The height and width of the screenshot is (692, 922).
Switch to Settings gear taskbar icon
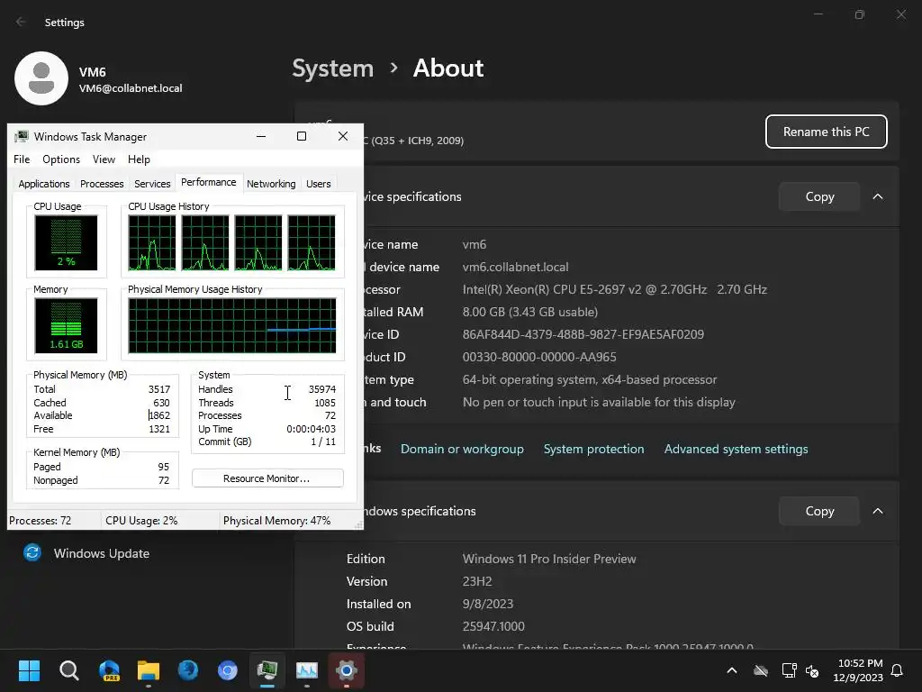347,670
